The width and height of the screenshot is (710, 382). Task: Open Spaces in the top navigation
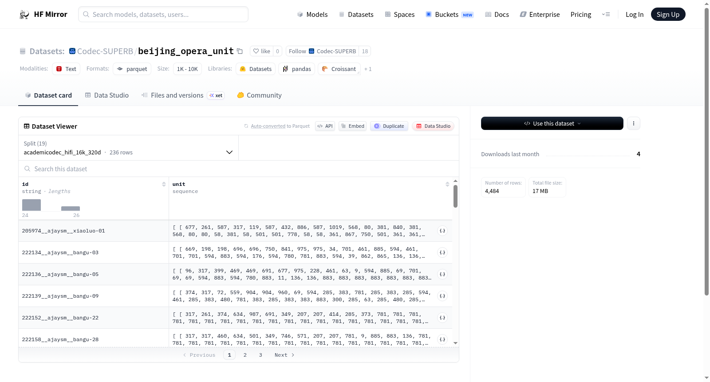(399, 15)
